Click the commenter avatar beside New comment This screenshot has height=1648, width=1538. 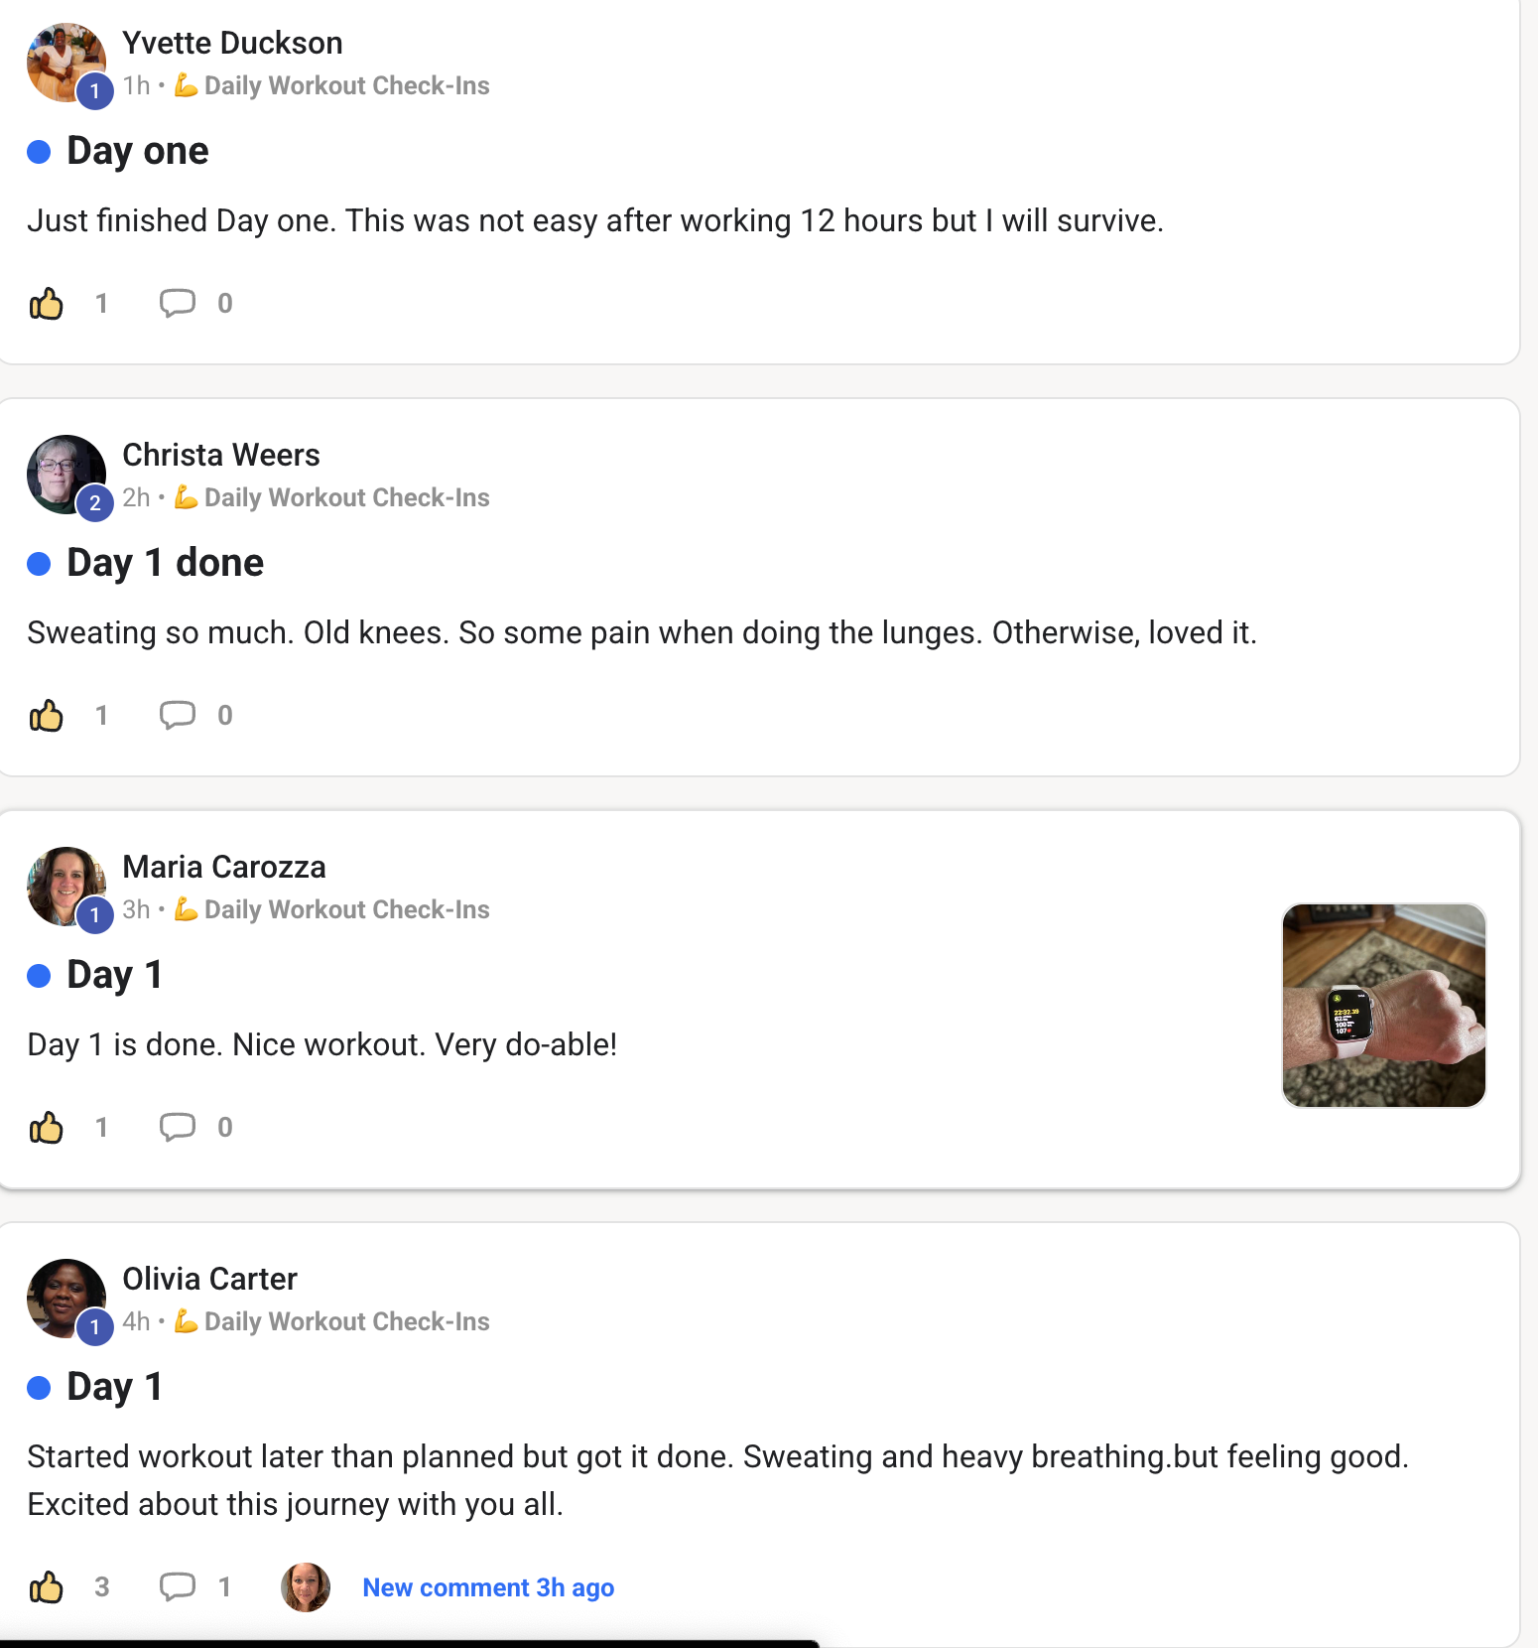pos(306,1587)
